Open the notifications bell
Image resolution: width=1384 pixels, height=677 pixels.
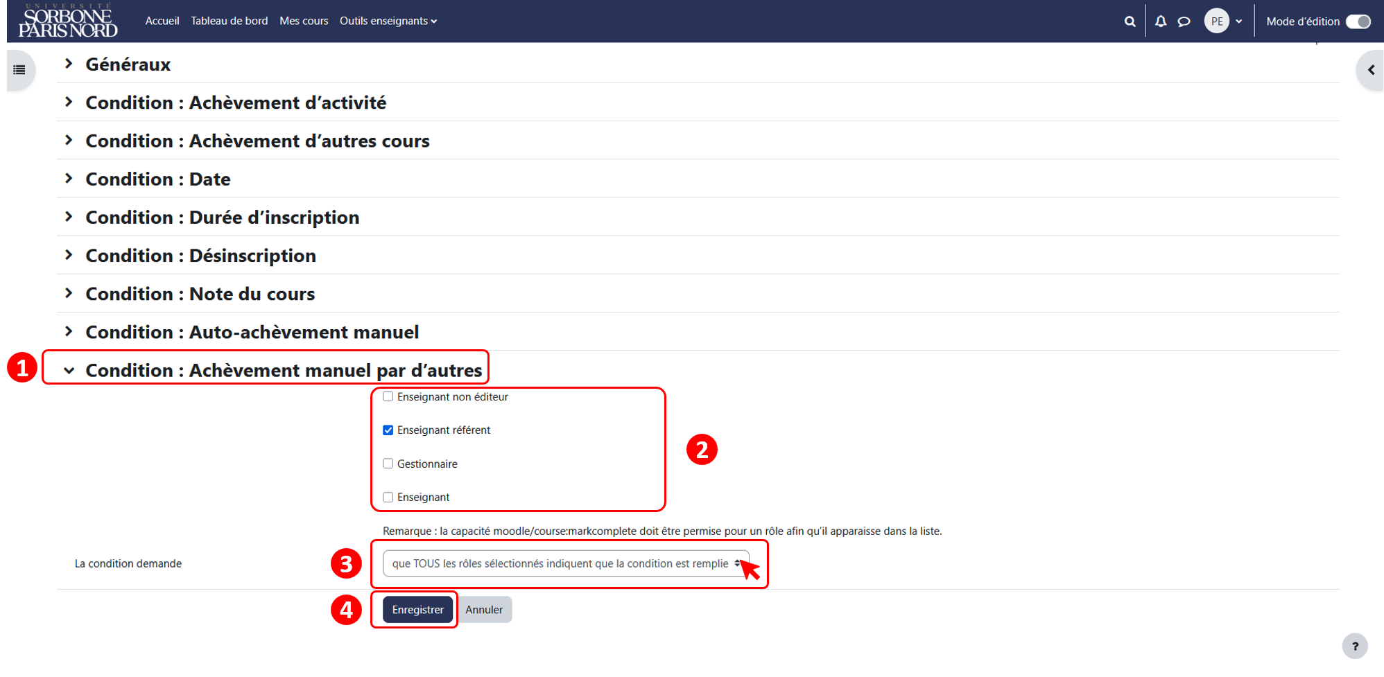pos(1161,21)
